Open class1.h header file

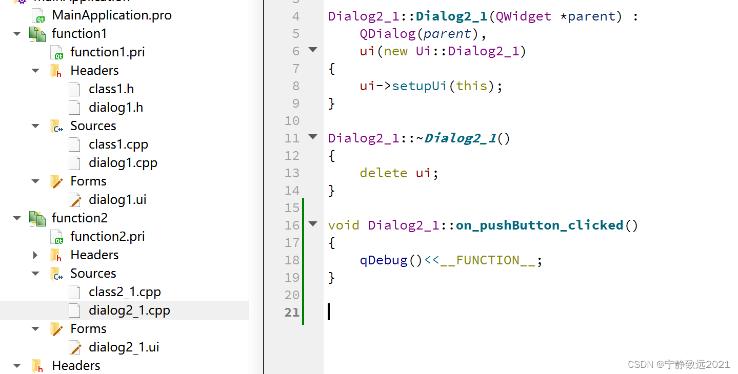pyautogui.click(x=111, y=89)
